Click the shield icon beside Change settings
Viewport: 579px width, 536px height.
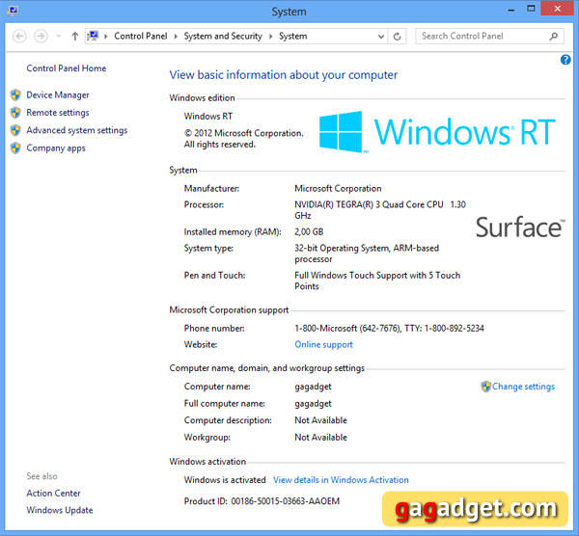(x=485, y=387)
